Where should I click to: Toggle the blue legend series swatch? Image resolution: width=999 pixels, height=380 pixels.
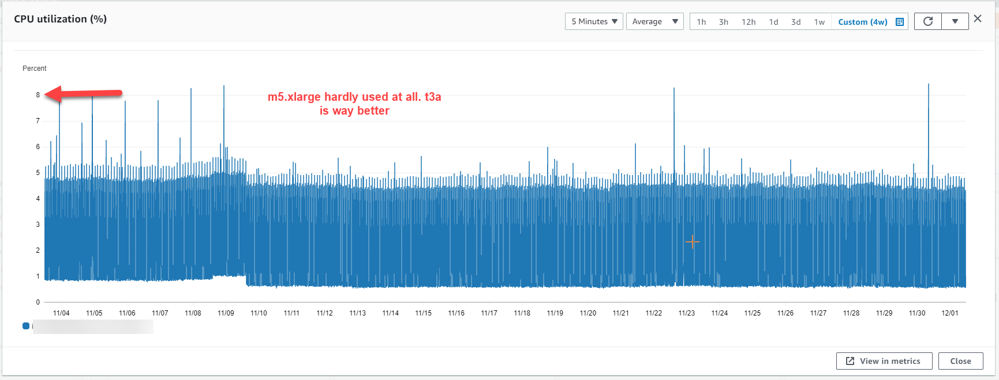(x=26, y=326)
